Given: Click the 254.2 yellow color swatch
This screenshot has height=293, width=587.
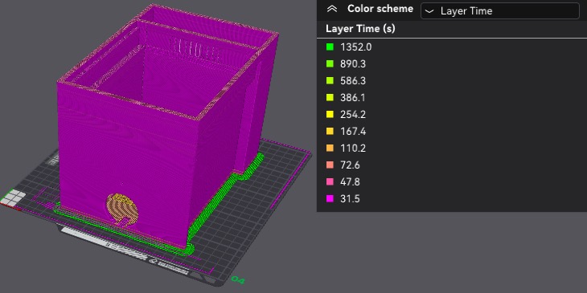Looking at the screenshot, I should pyautogui.click(x=330, y=114).
